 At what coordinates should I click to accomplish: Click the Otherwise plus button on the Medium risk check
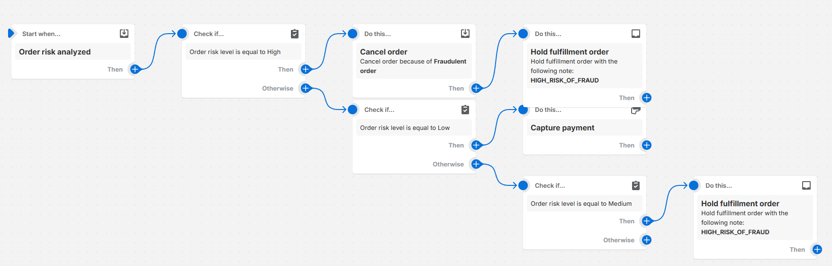coord(647,240)
